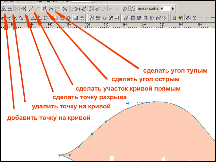Screen dimensions: 216x162
Task: Click Reverse Curve Direction icon
Action: point(64,9)
